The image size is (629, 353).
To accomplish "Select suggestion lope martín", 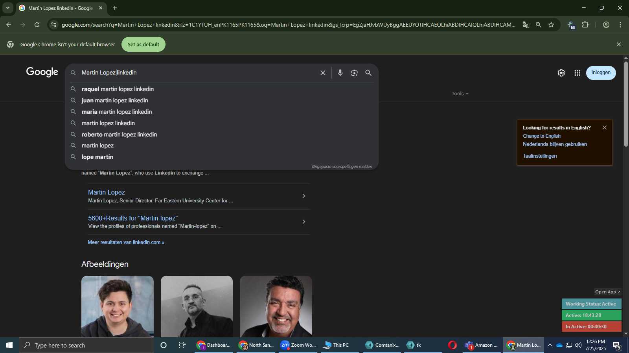I will tap(222, 157).
